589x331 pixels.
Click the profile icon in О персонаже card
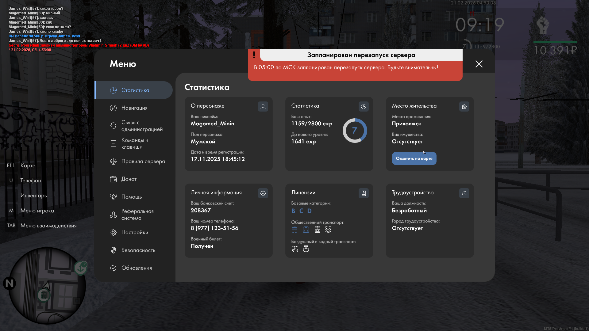point(263,106)
